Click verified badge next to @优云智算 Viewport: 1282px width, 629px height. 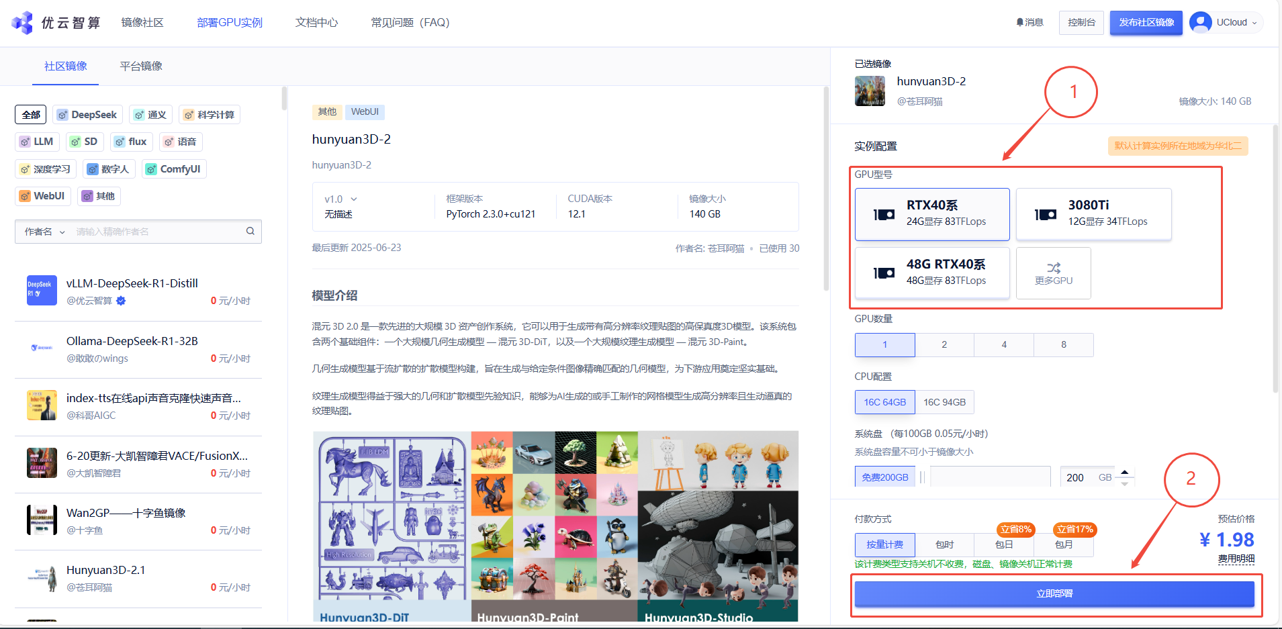[121, 301]
